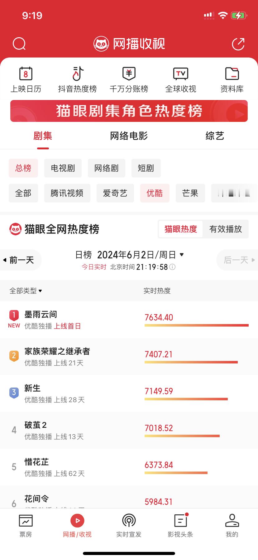Select the 腾讯视频 platform filter
Viewport: 258px width, 560px height.
[x=67, y=193]
